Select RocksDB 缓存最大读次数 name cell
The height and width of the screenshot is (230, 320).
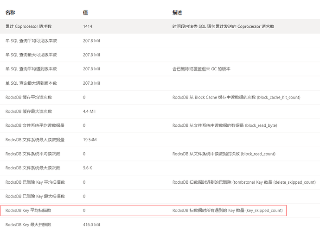(29, 111)
